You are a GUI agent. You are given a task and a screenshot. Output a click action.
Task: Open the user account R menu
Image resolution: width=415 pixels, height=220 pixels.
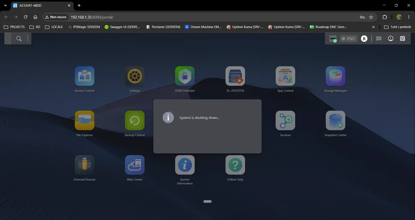[x=364, y=39]
